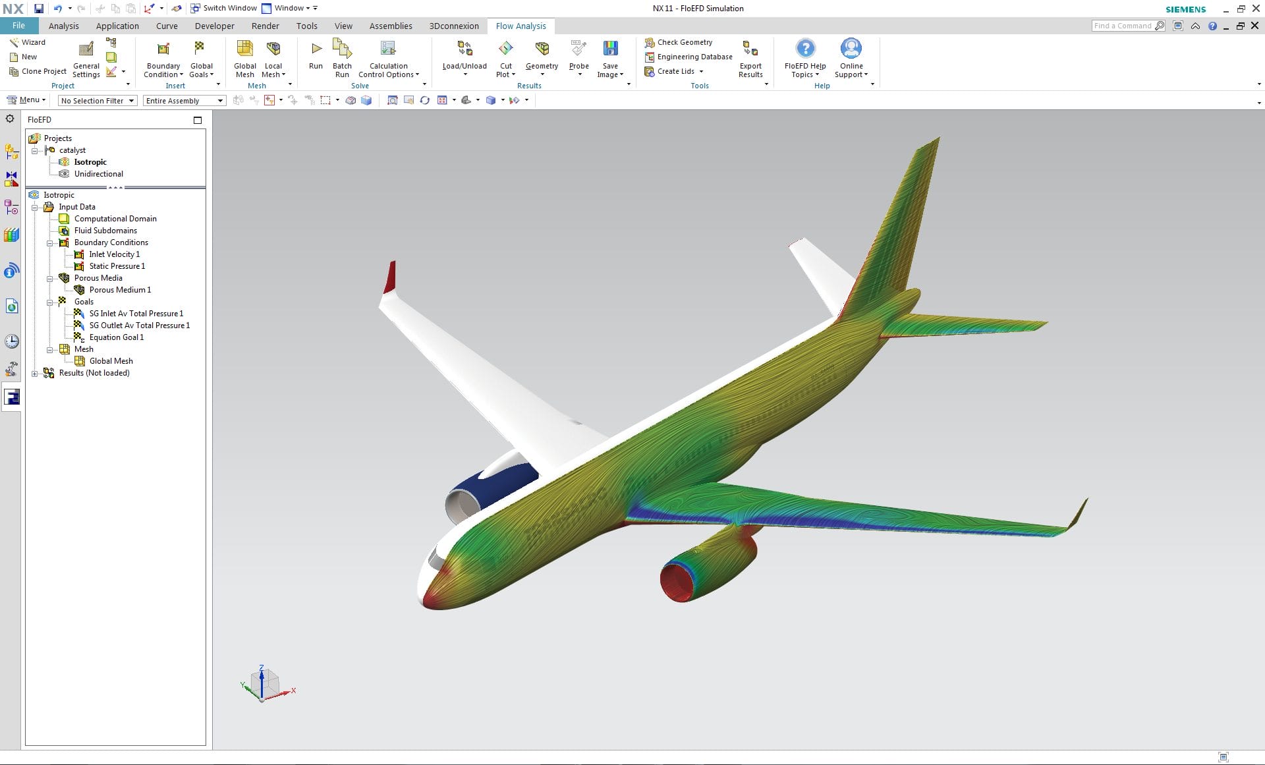Open the Cut Plot dropdown arrow

[x=515, y=74]
